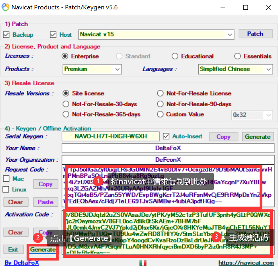Toggle the Backup checkbox

coord(6,35)
